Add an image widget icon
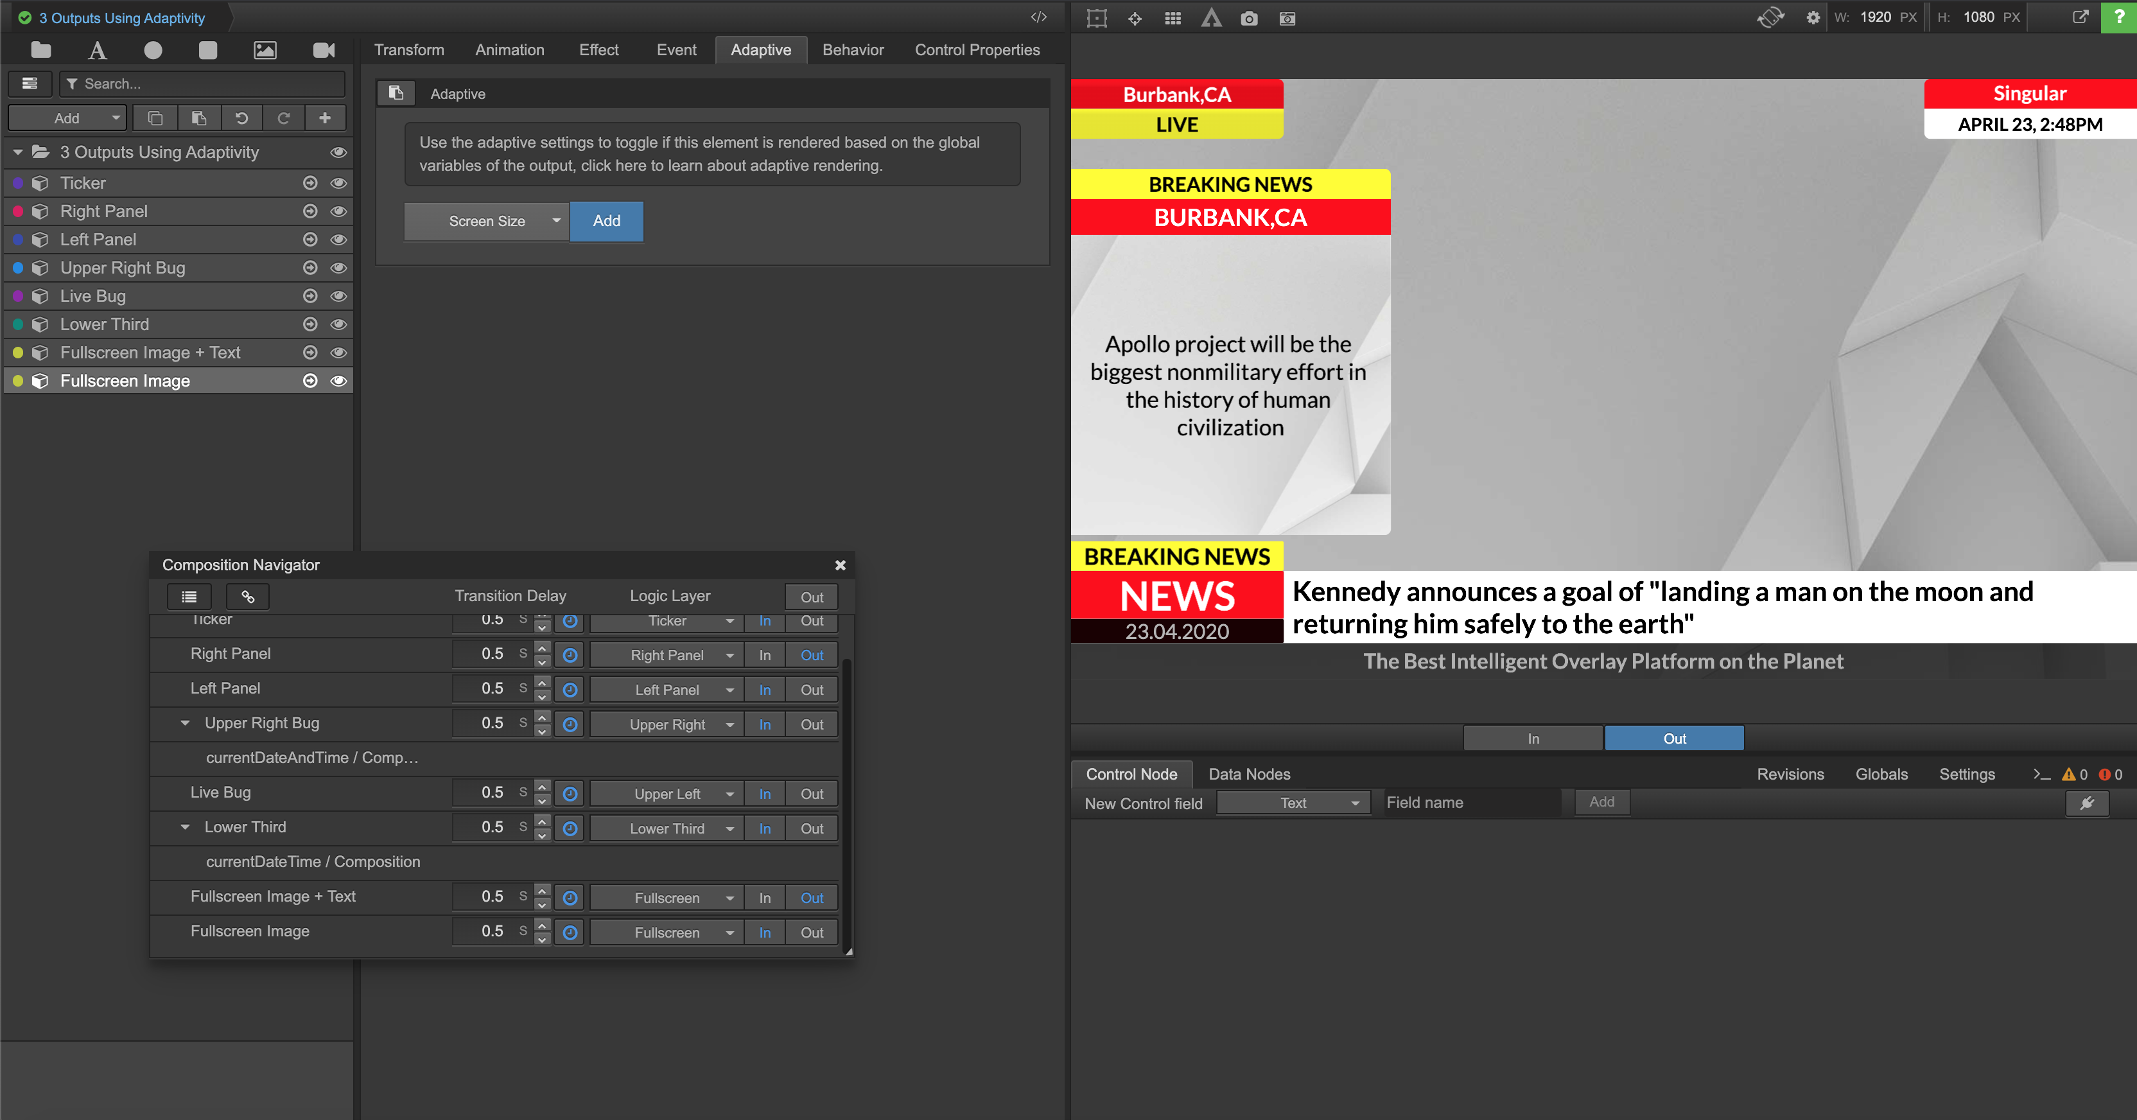Viewport: 2137px width, 1120px height. pyautogui.click(x=265, y=51)
